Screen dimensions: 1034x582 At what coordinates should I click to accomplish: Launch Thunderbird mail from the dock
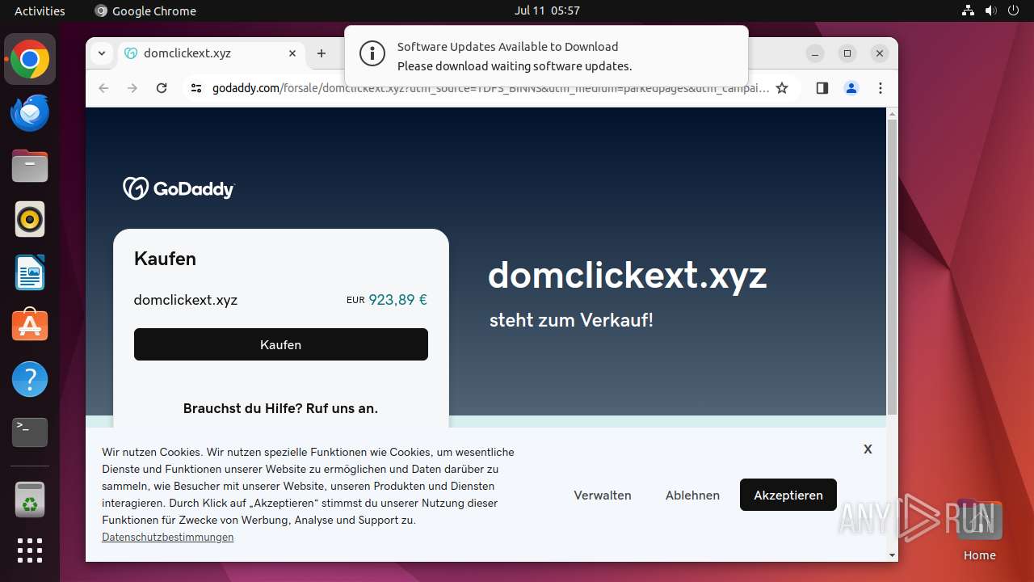(x=30, y=112)
